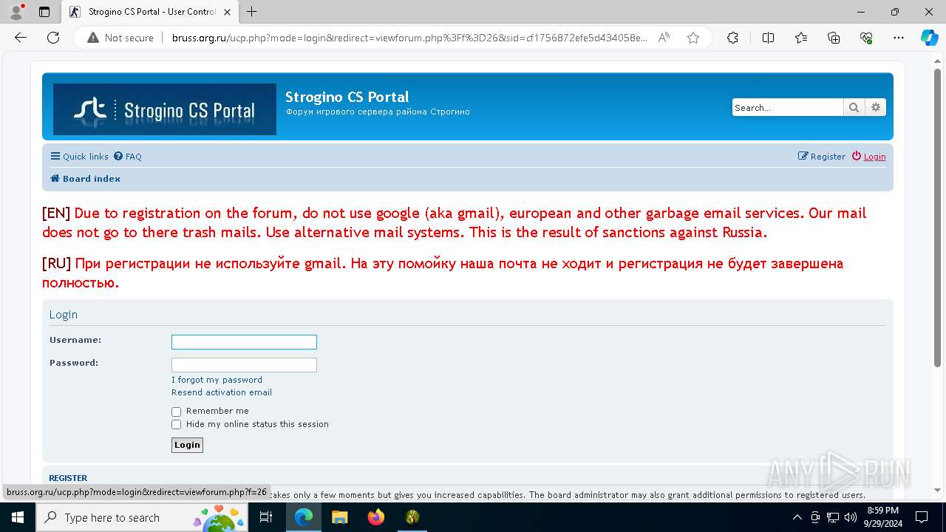
Task: Click the Login link in navbar
Action: (868, 157)
